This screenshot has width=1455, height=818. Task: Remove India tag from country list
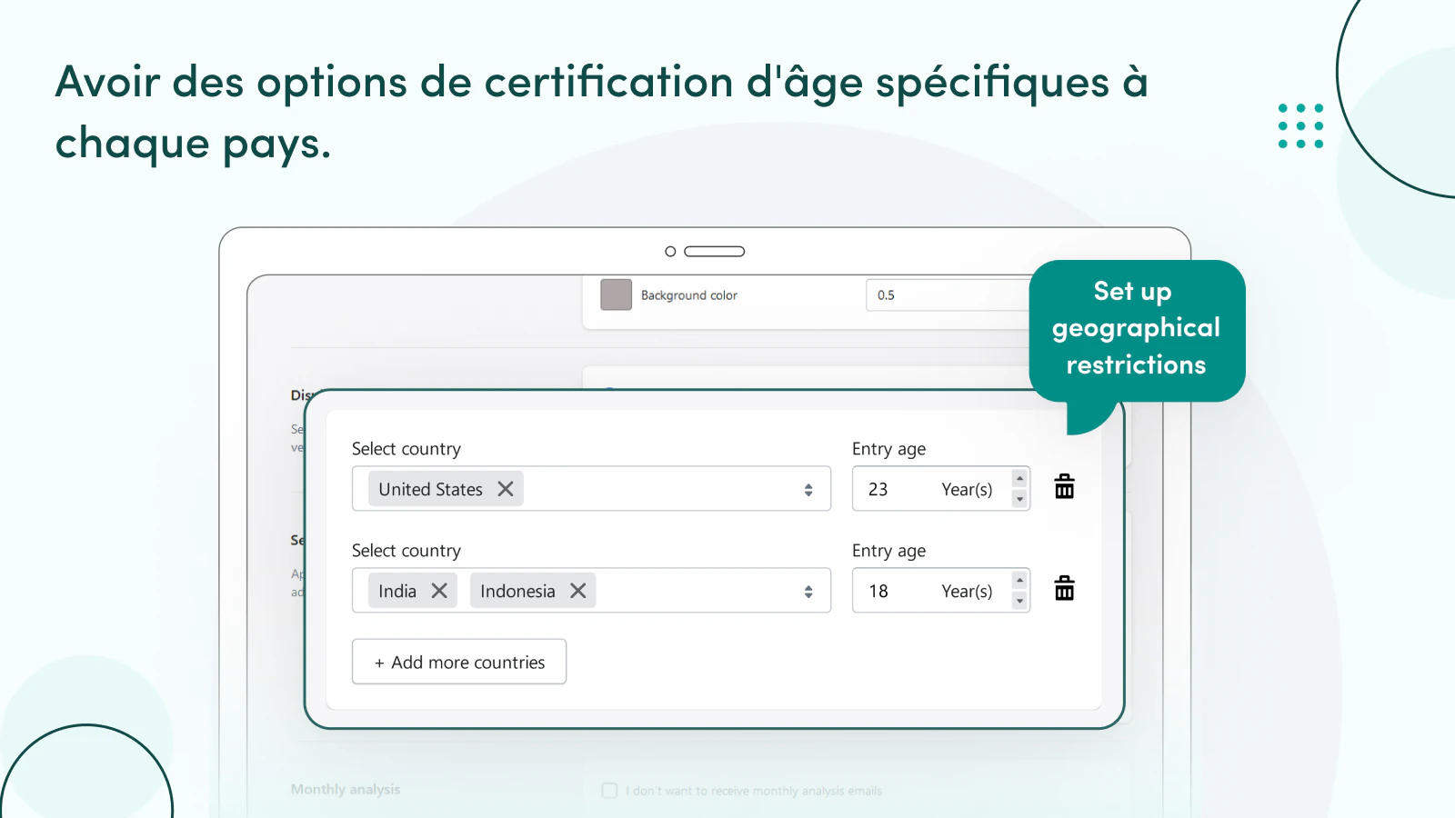coord(439,591)
